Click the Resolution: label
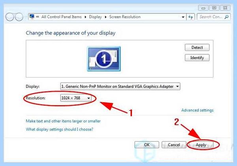 point(36,98)
